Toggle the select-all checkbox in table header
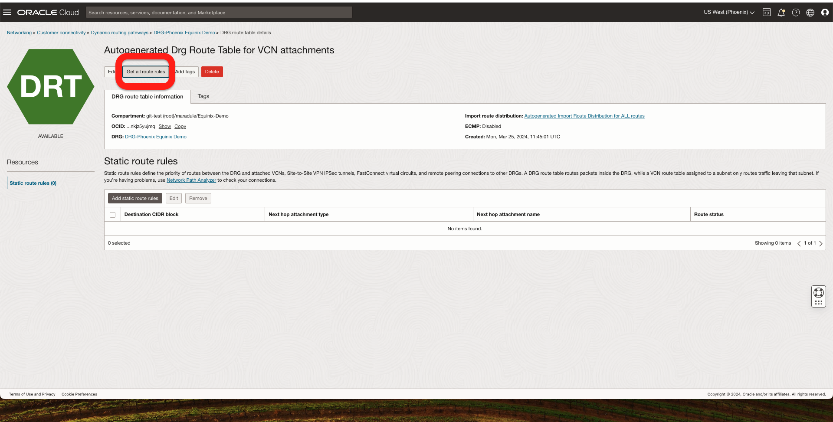Image resolution: width=833 pixels, height=422 pixels. [113, 215]
